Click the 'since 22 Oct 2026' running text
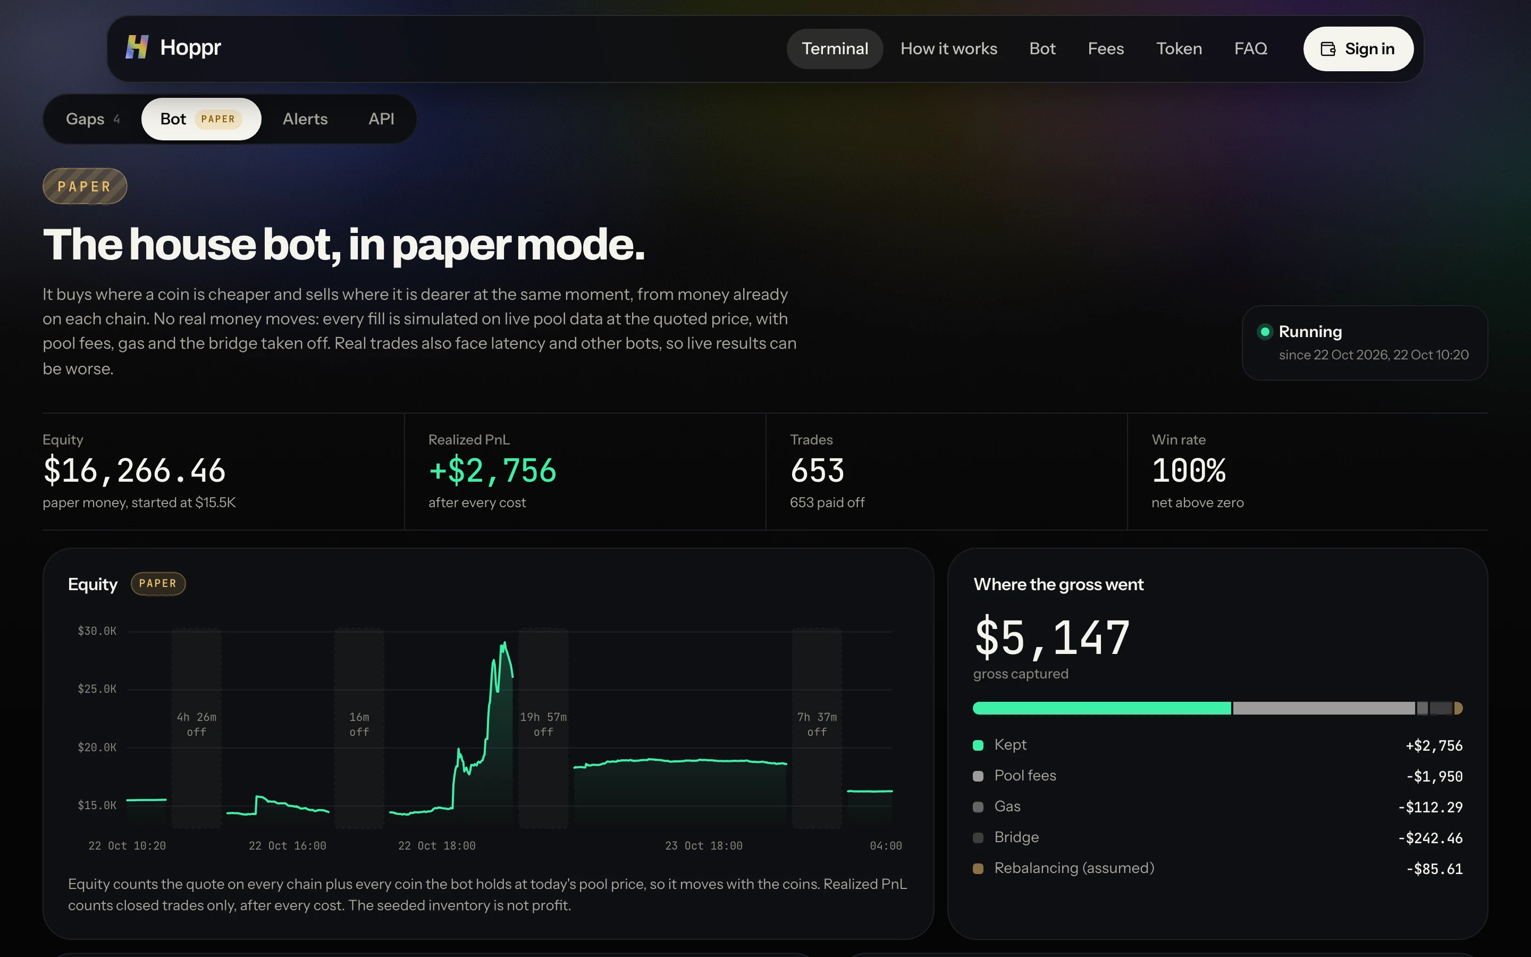Screen dimensions: 1531x957 tap(1374, 355)
